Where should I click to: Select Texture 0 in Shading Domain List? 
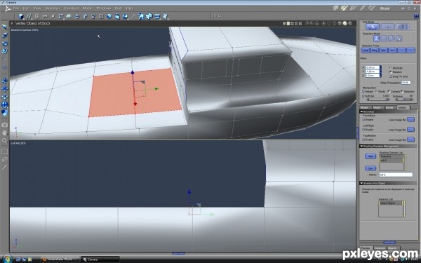pyautogui.click(x=391, y=156)
